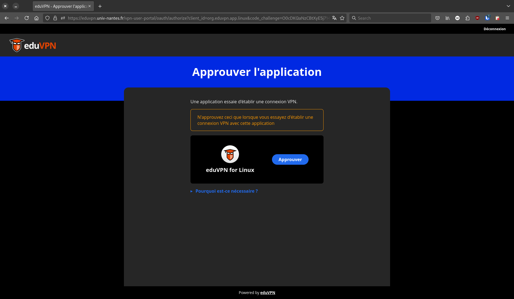The width and height of the screenshot is (514, 299).
Task: Open the tracking protection shield panel
Action: (47, 18)
